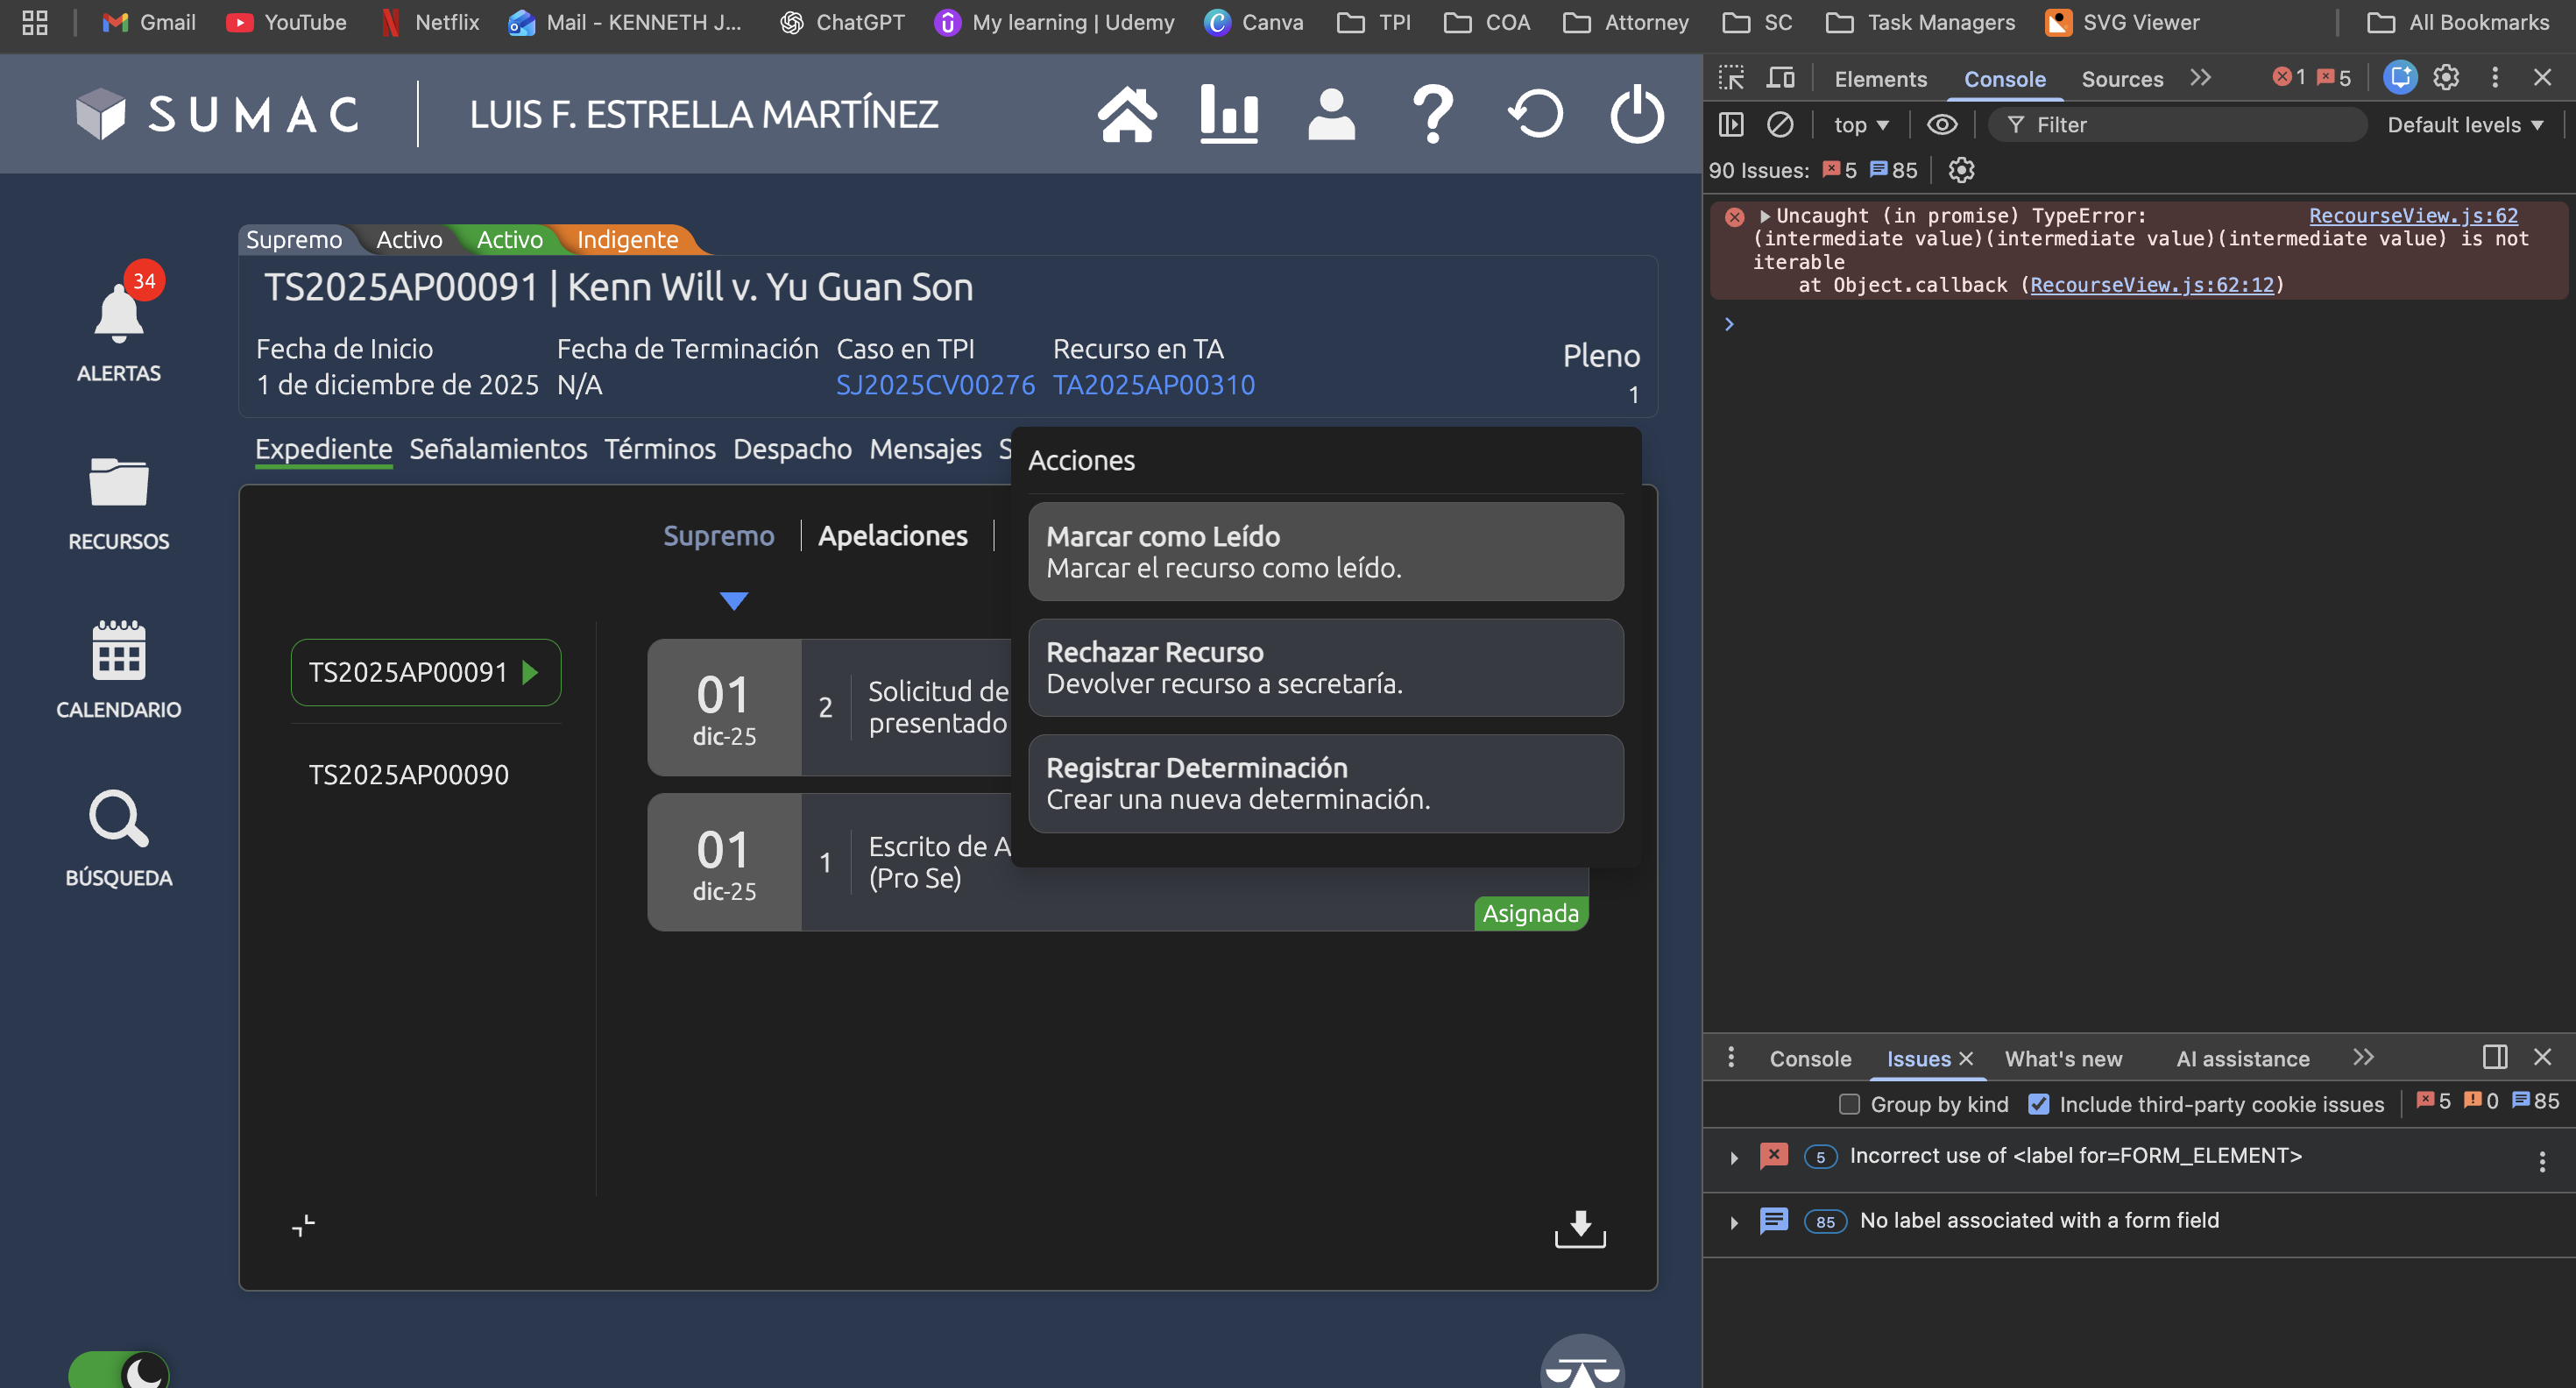Open the top context dropdown
The image size is (2576, 1388).
pyautogui.click(x=1860, y=125)
